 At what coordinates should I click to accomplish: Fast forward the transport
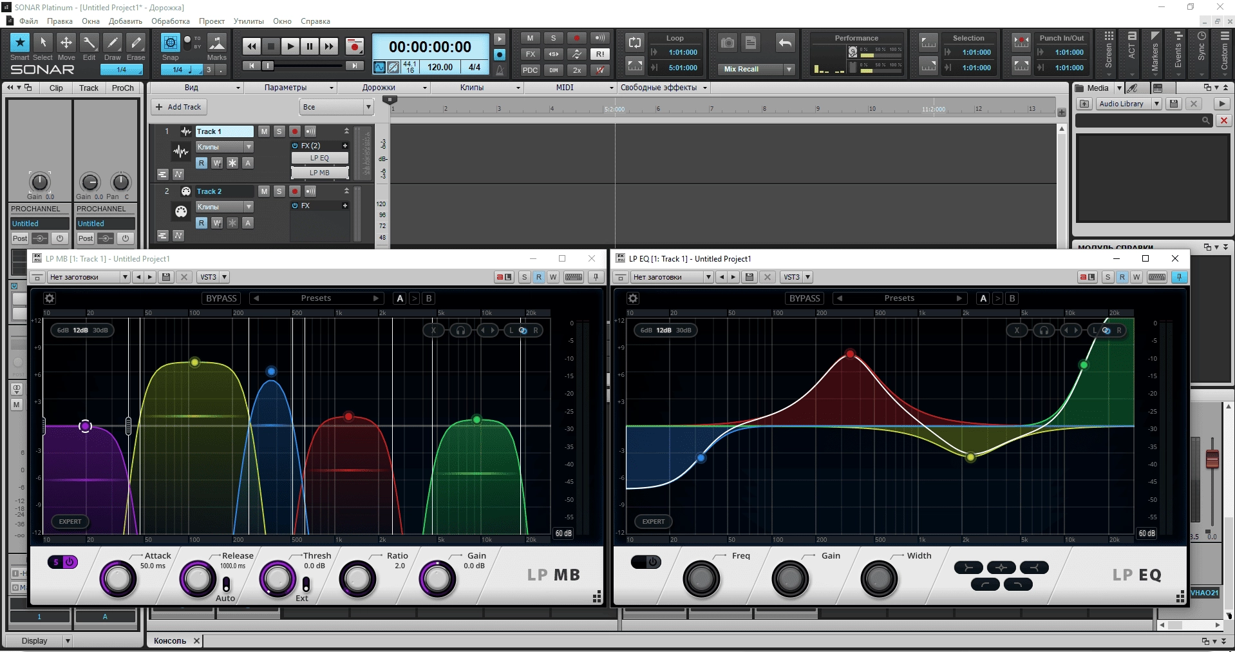click(x=329, y=46)
